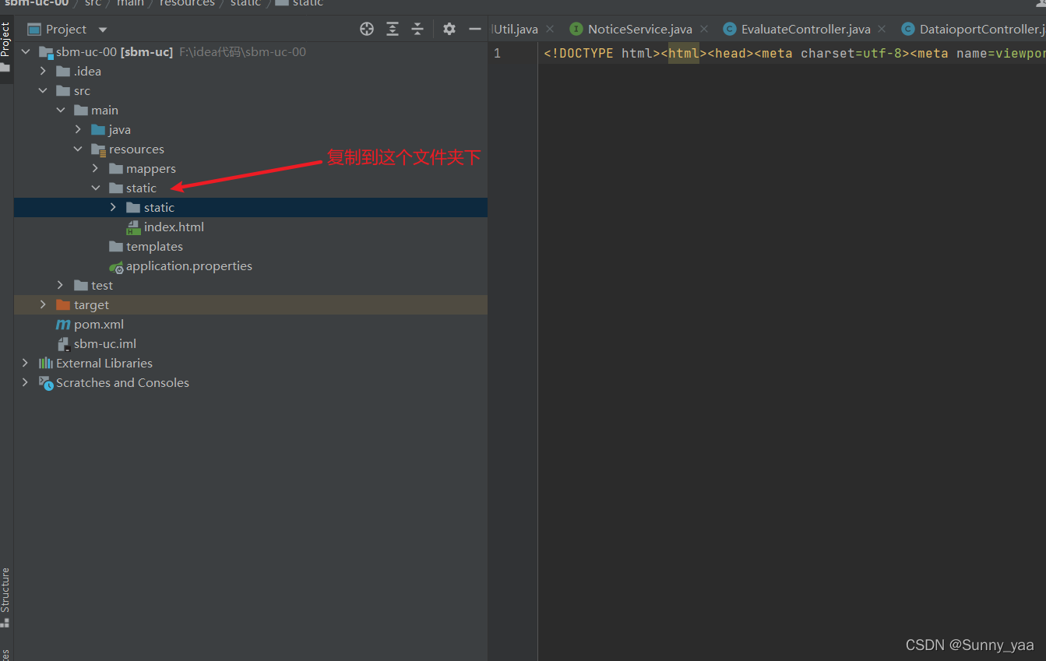The image size is (1046, 661).
Task: Click the DOCTYPE text in editor
Action: point(582,53)
